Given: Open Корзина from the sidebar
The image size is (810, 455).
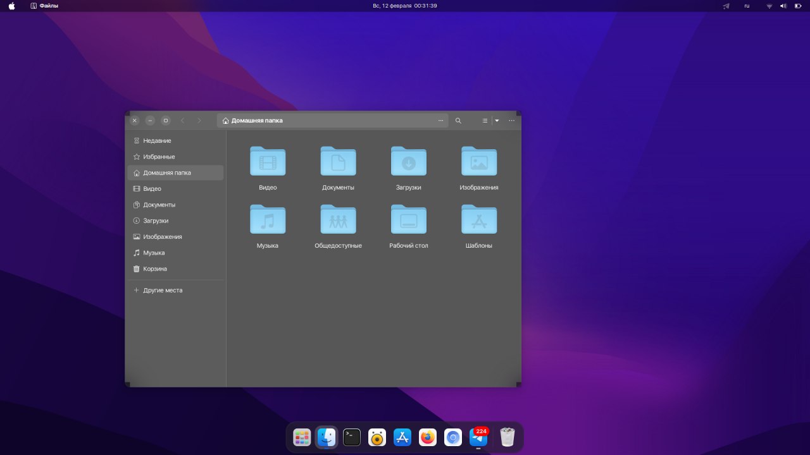Looking at the screenshot, I should point(155,269).
